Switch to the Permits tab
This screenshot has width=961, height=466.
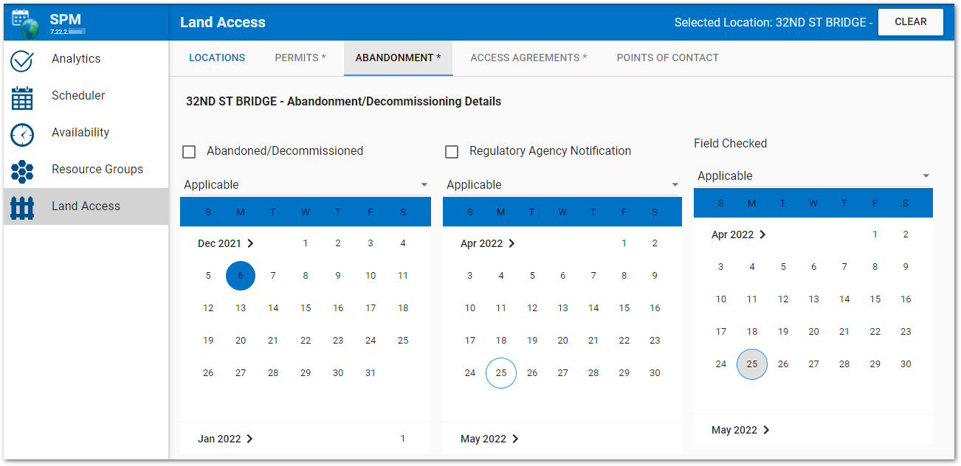(x=300, y=58)
